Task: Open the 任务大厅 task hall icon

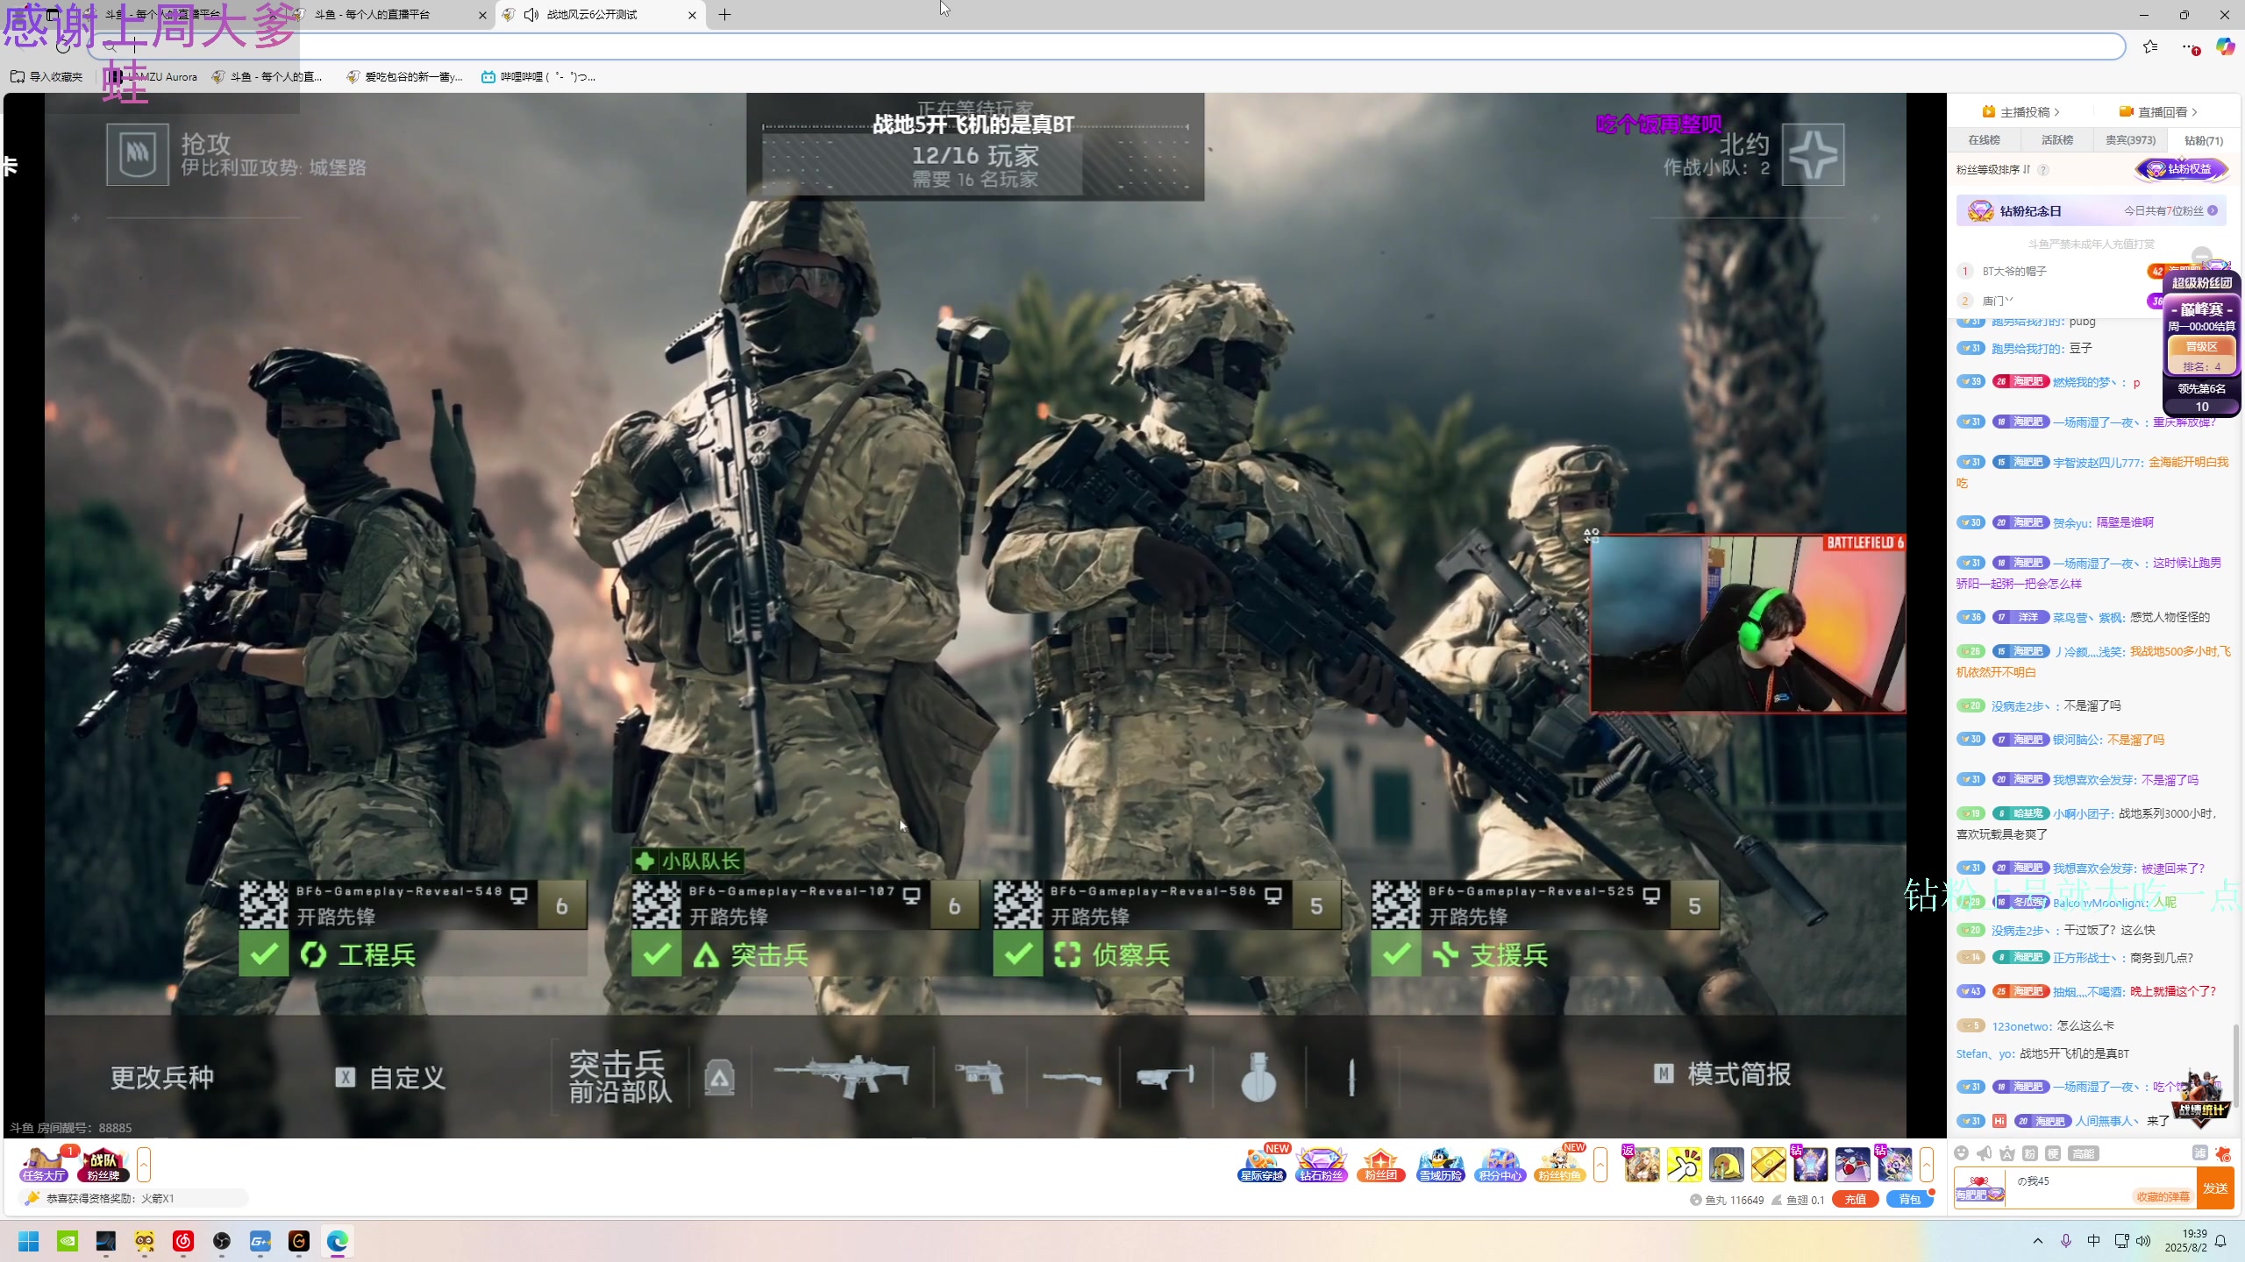Action: [x=44, y=1165]
